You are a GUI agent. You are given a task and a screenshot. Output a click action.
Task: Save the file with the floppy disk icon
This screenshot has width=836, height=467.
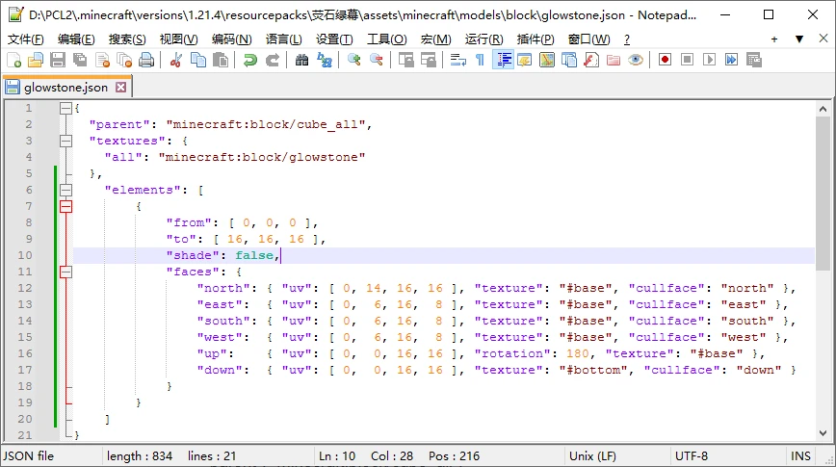58,60
